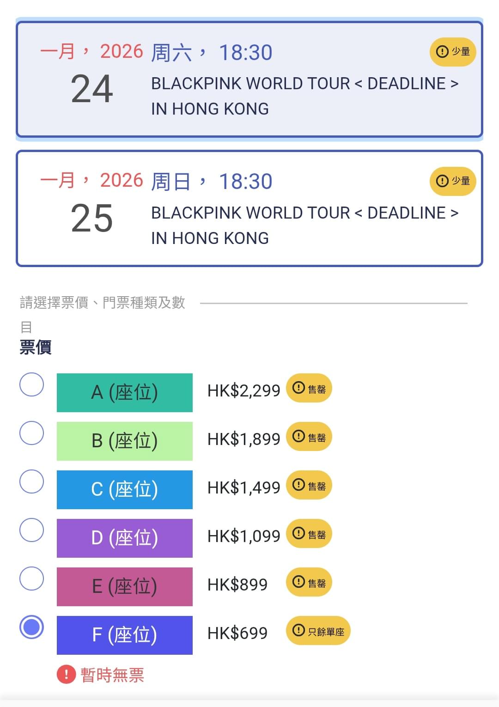
Task: Select the January 25 Sunday show card
Action: 249,208
